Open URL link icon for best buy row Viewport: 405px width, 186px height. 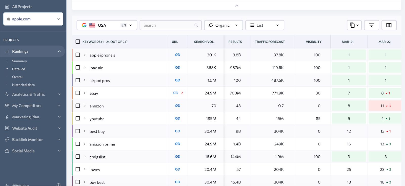(178, 131)
